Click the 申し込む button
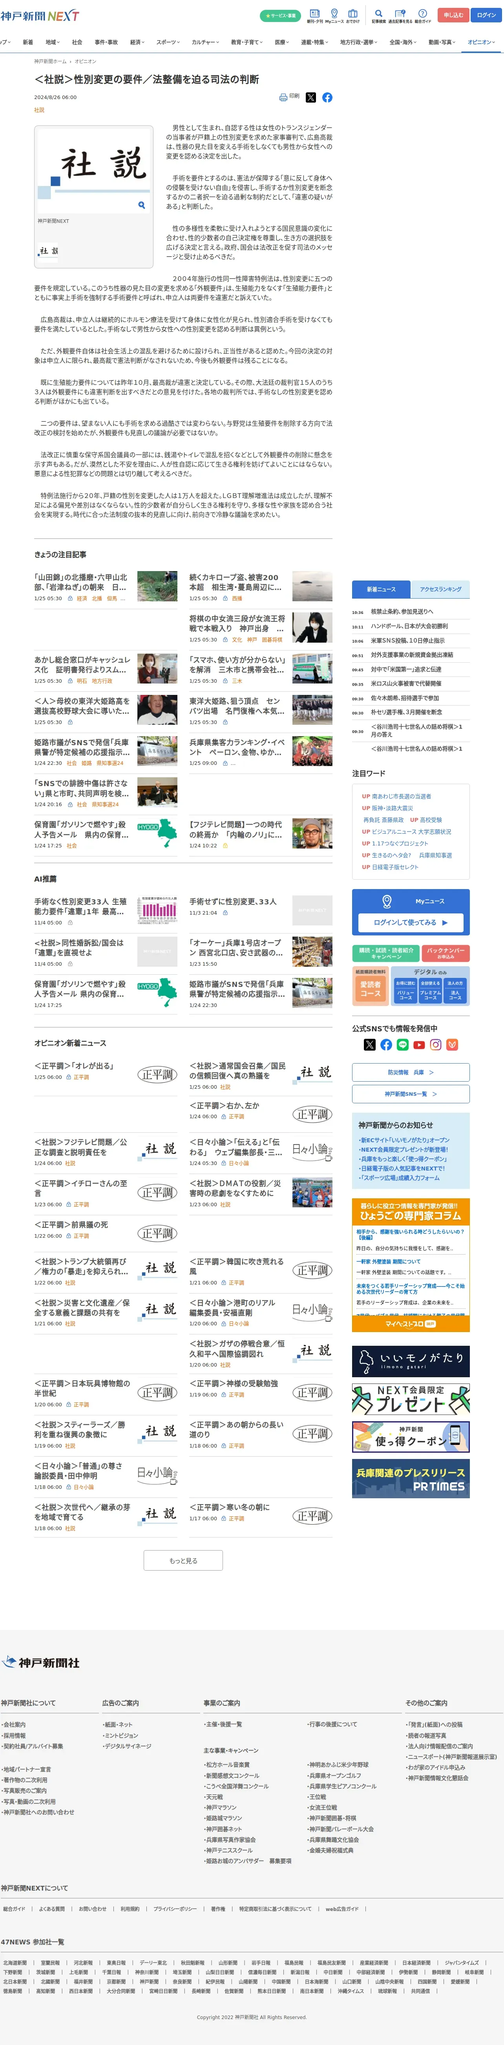Viewport: 504px width, 2045px height. (x=453, y=15)
